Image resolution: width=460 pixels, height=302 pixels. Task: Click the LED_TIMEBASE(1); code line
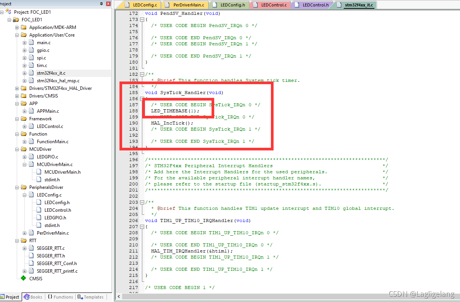click(x=175, y=111)
